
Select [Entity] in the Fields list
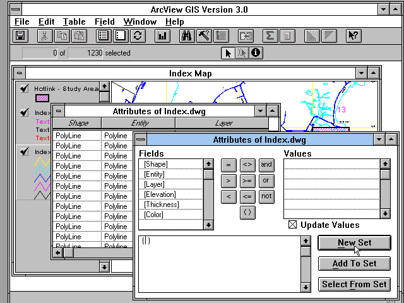pos(171,174)
